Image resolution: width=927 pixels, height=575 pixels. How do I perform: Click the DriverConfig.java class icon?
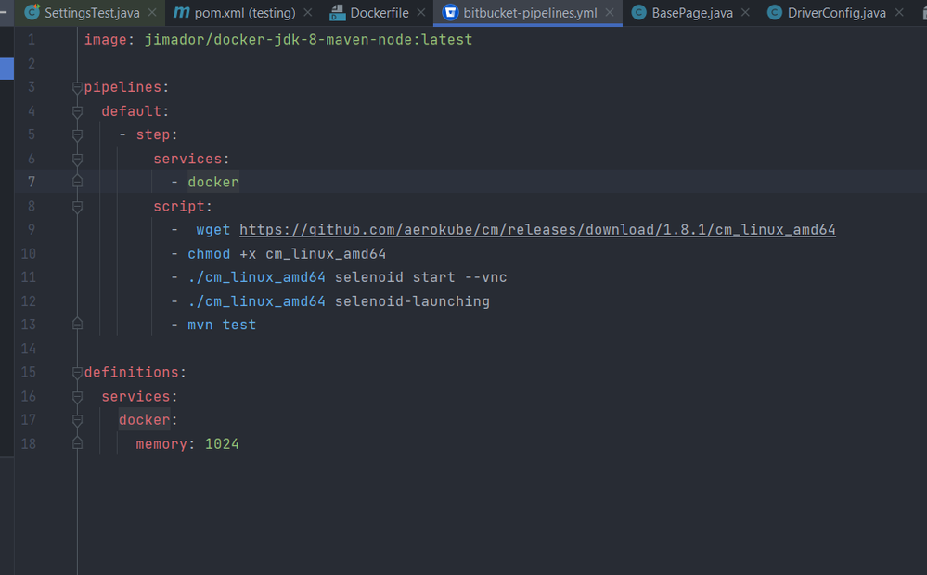775,12
